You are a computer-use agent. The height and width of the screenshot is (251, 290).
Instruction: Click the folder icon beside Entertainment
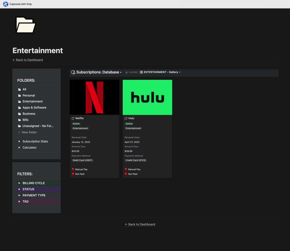click(x=19, y=102)
